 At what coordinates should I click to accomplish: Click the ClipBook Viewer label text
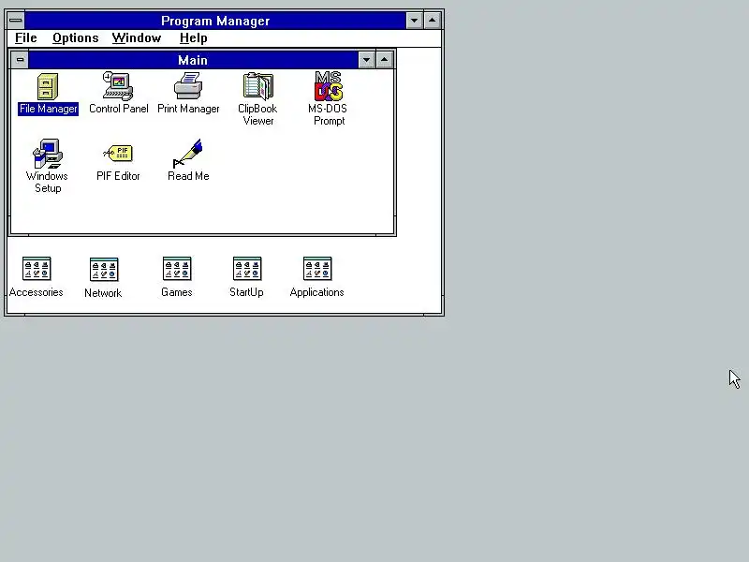(258, 114)
